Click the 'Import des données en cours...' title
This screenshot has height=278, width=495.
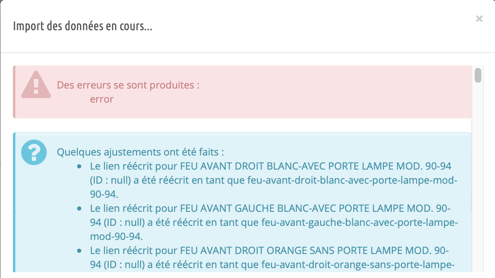coord(83,26)
